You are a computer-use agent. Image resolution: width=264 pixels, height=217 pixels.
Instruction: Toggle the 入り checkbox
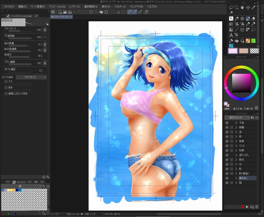(x=6, y=81)
